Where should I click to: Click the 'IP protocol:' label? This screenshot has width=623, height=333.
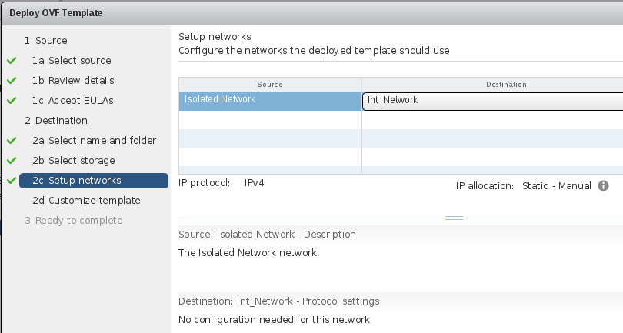click(205, 183)
